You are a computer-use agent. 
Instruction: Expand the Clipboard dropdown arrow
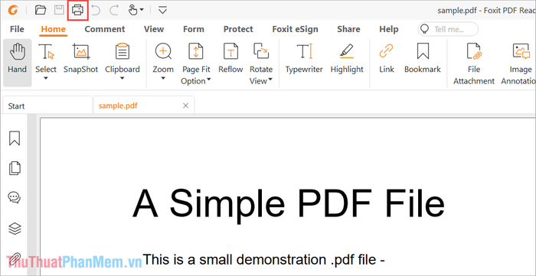click(123, 79)
